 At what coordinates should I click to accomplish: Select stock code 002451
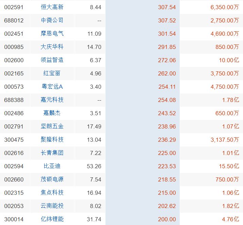[14, 34]
